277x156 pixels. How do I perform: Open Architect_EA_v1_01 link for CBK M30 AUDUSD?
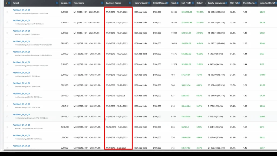pos(21,125)
